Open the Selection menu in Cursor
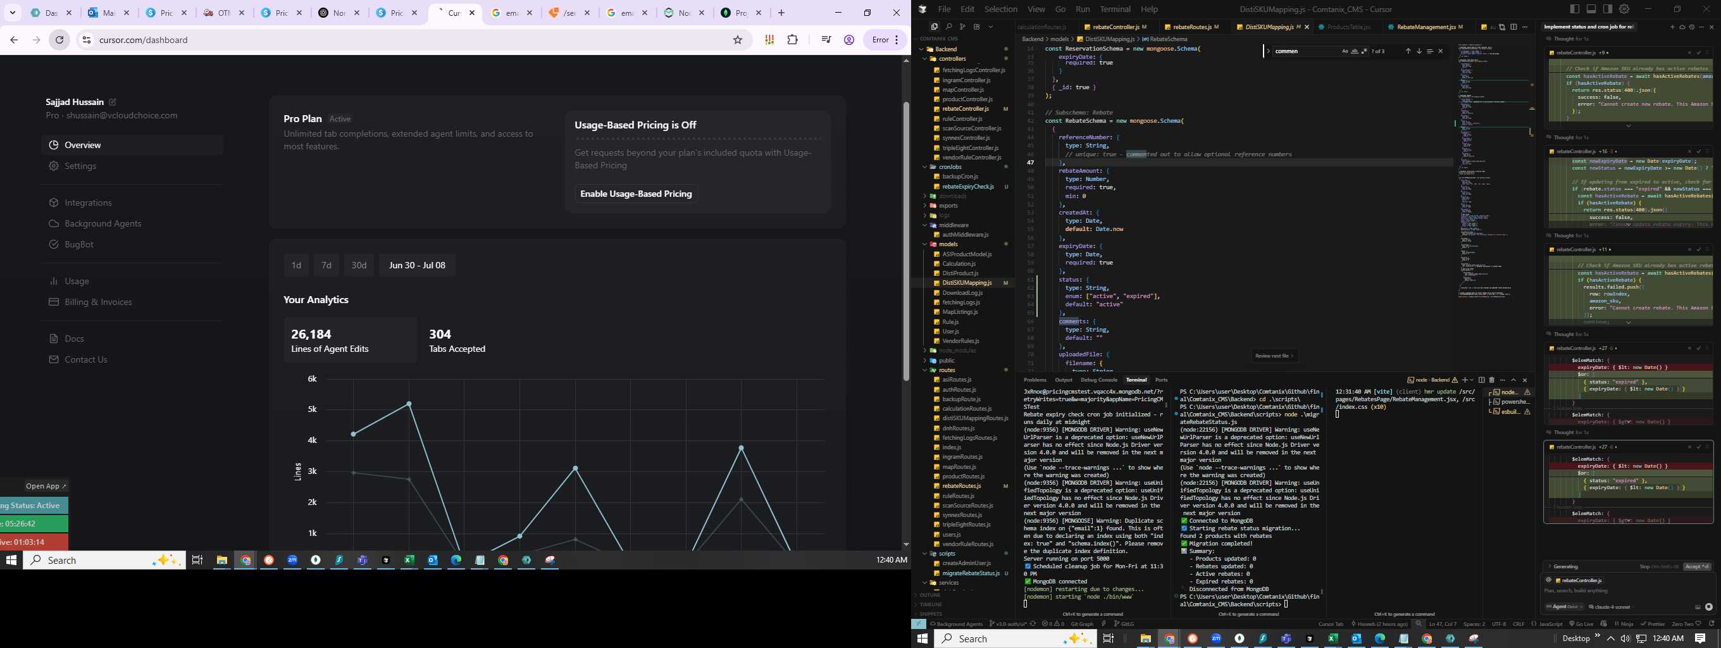 (1001, 9)
